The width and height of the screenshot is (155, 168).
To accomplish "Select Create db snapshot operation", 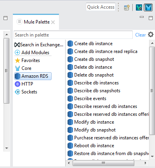I will [91, 59].
